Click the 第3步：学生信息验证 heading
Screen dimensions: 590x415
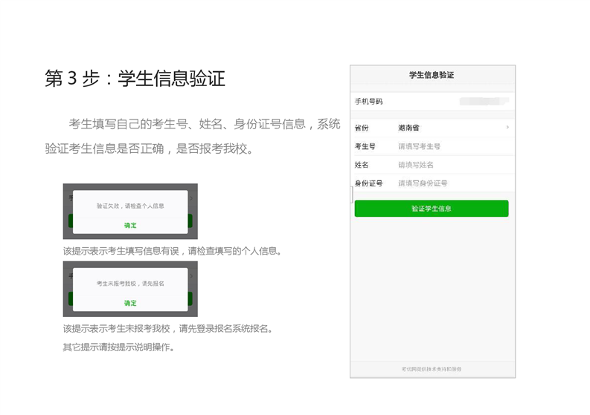click(x=135, y=79)
